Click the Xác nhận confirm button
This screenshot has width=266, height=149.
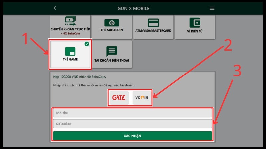pyautogui.click(x=132, y=136)
